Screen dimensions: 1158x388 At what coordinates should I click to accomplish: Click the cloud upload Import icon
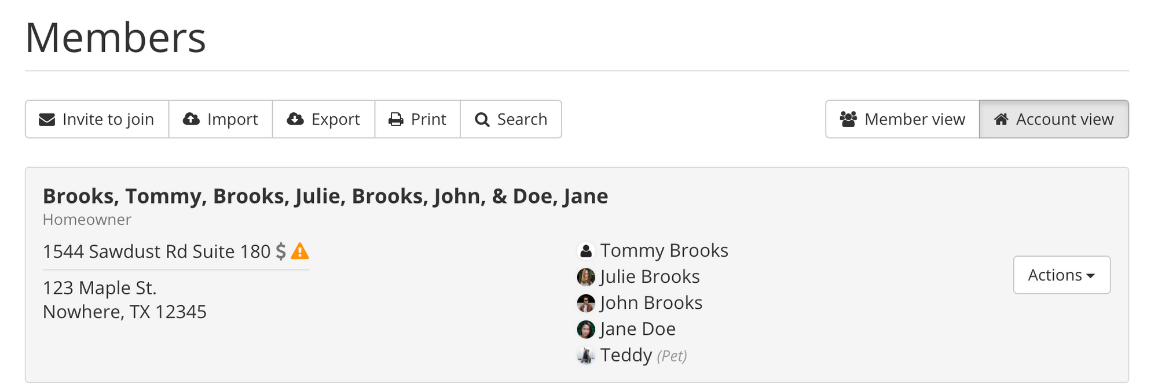coord(191,119)
